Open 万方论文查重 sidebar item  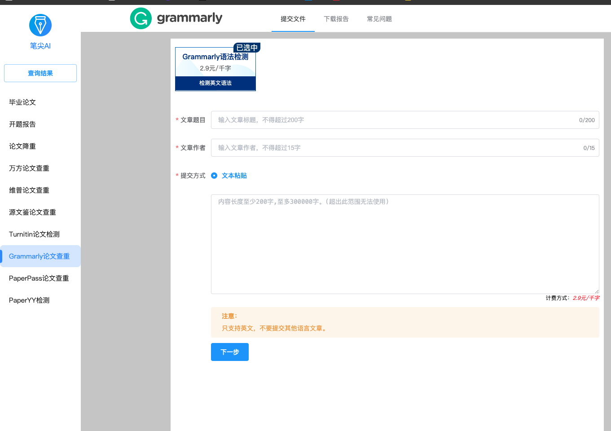29,168
